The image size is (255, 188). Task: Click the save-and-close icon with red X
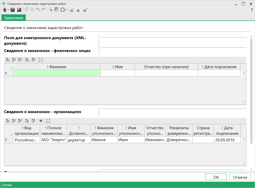(x=19, y=10)
